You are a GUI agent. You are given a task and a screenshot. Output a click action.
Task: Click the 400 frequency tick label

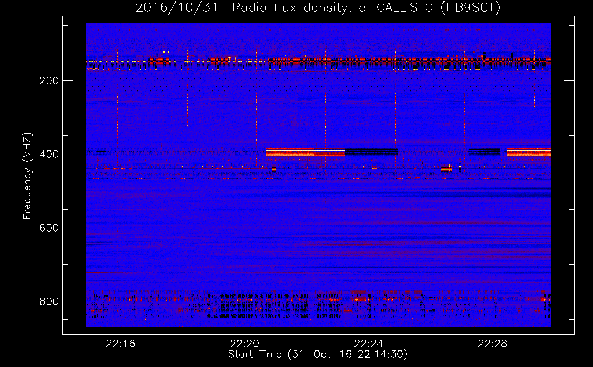pyautogui.click(x=49, y=154)
